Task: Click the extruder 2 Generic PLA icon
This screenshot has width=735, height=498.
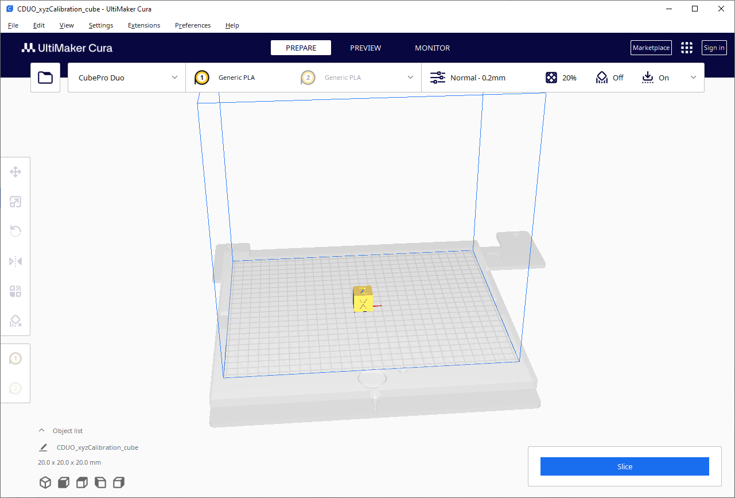Action: pos(308,78)
